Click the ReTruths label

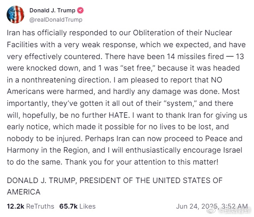coord(40,206)
